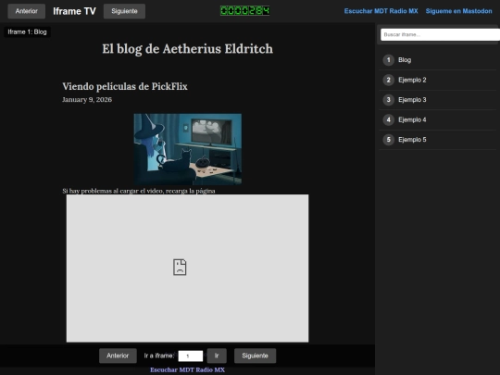Image resolution: width=500 pixels, height=375 pixels.
Task: Click the number 4 badge beside Ejemplo 4
Action: point(388,119)
